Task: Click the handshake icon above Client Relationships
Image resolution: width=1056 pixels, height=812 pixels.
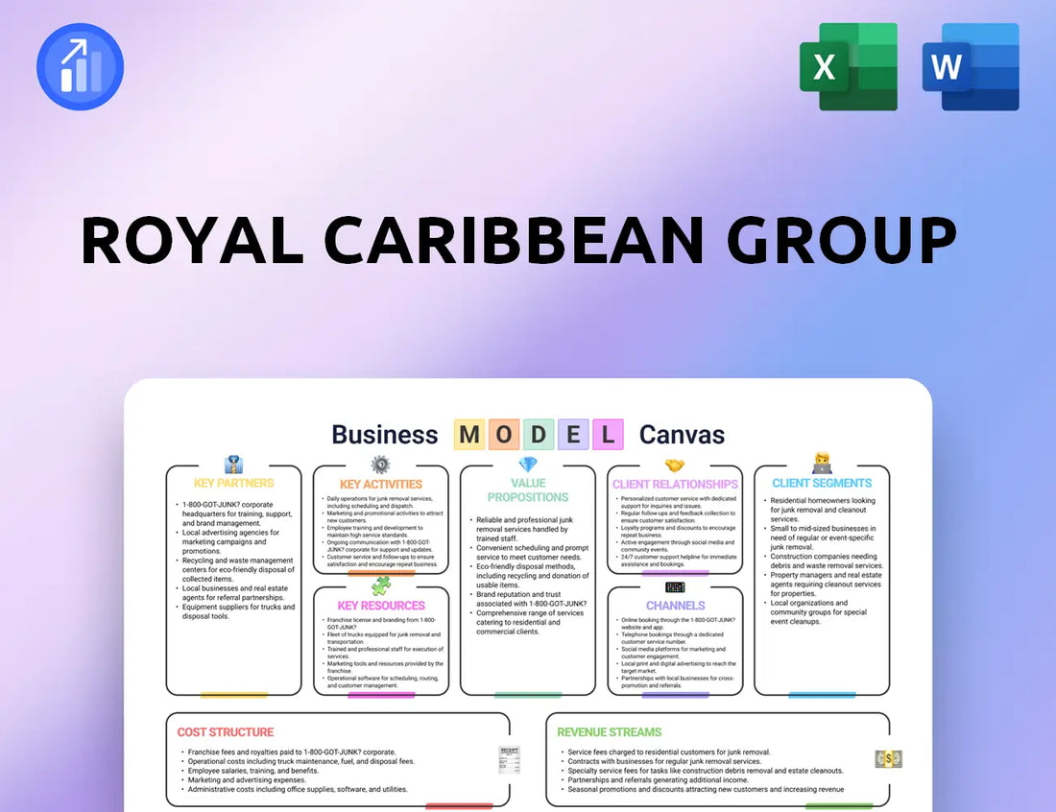Action: point(675,466)
